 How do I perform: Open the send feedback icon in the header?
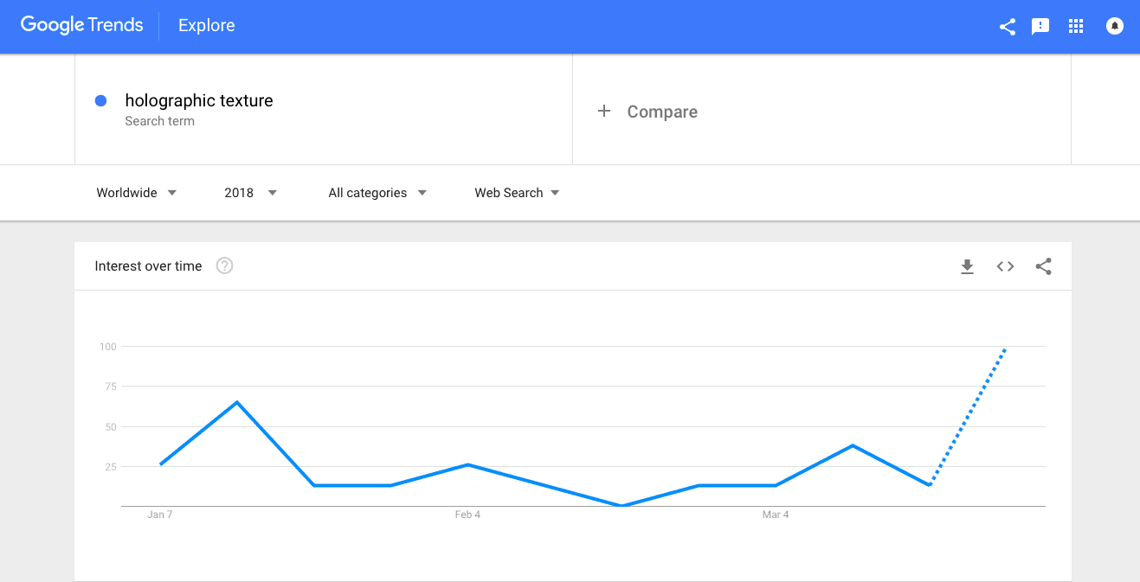pyautogui.click(x=1040, y=27)
